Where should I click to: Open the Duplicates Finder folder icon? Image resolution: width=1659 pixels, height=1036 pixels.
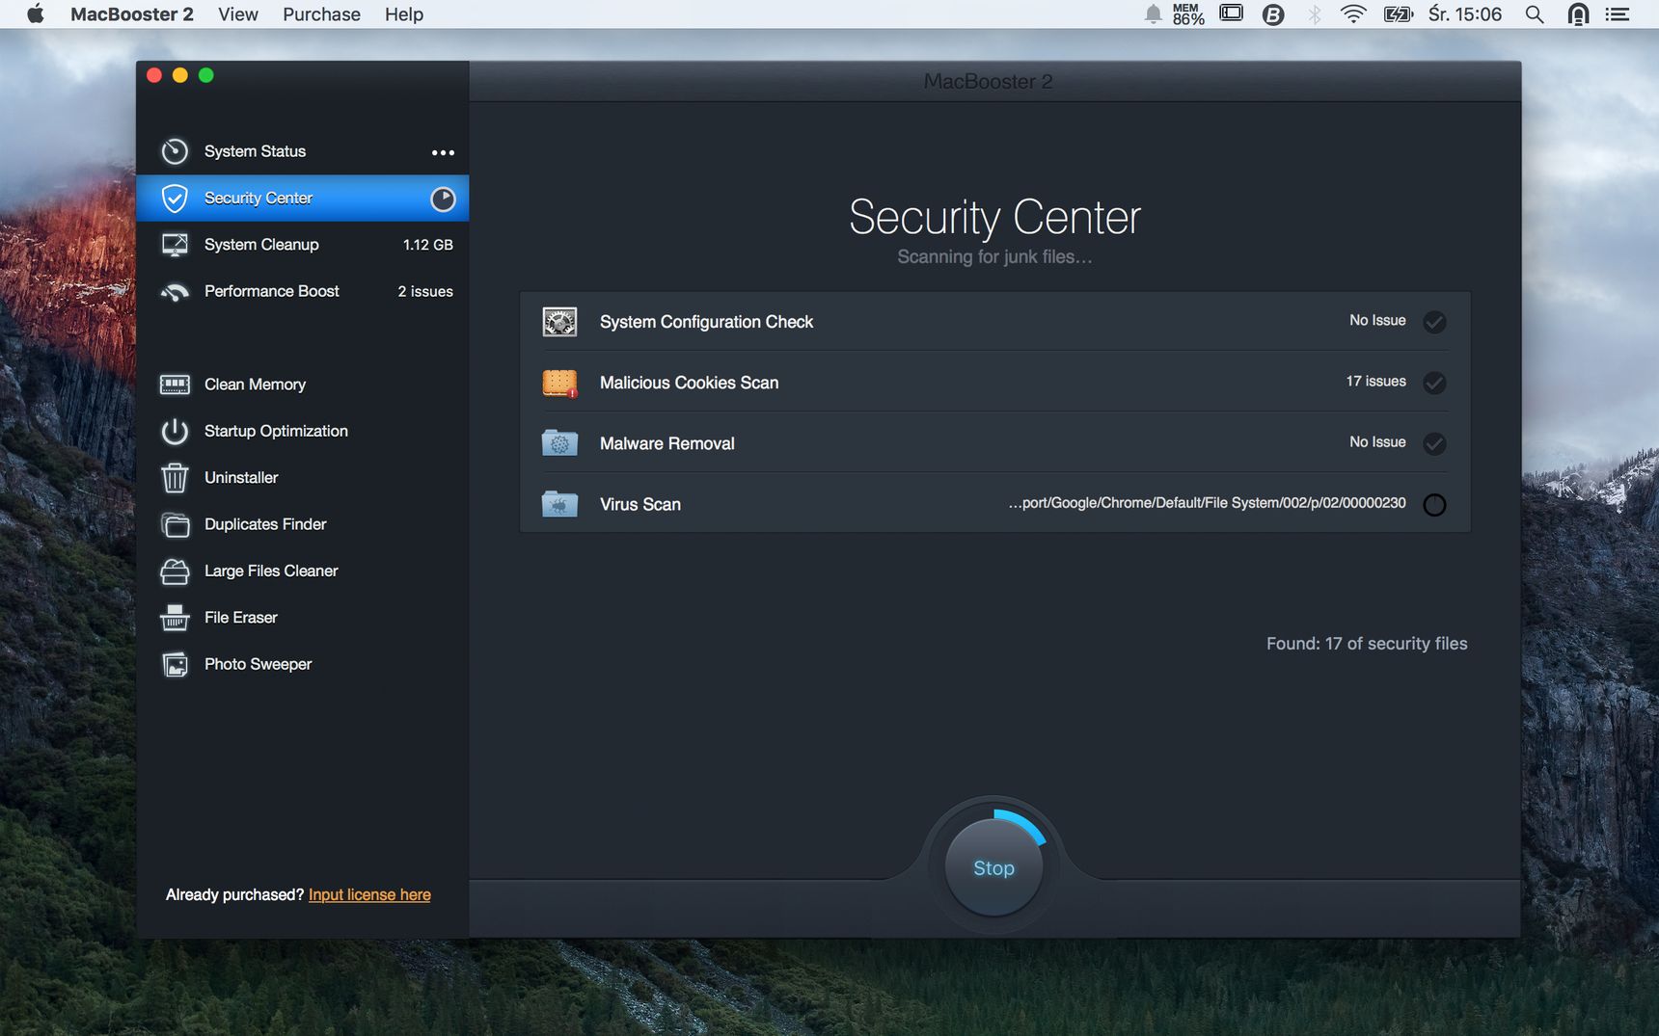pos(175,524)
